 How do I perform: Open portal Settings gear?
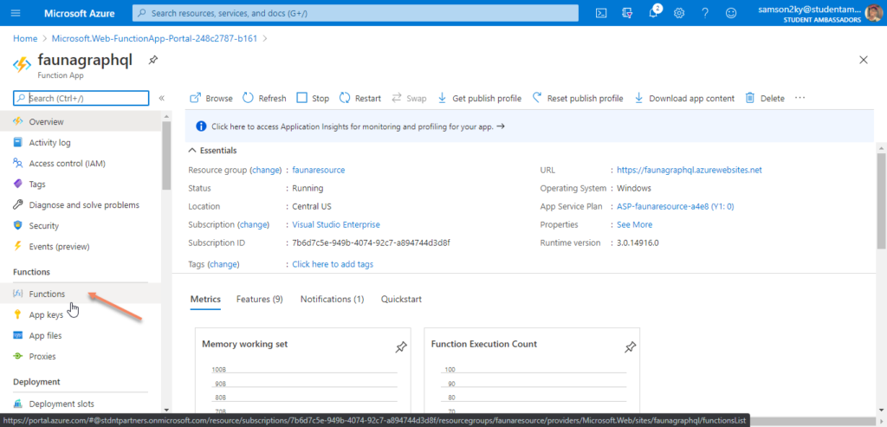pos(679,13)
